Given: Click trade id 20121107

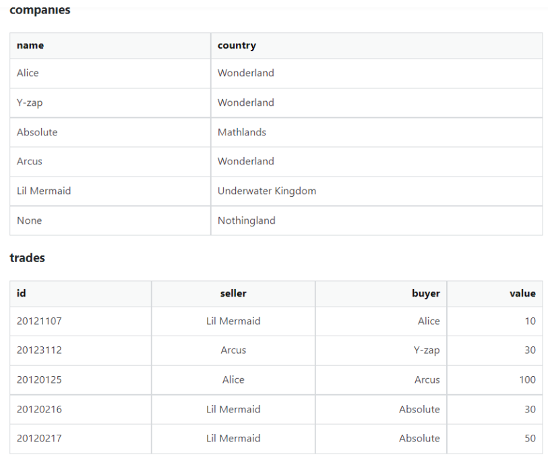Looking at the screenshot, I should (39, 321).
